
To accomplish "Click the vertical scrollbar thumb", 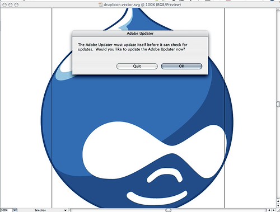I will point(278,104).
